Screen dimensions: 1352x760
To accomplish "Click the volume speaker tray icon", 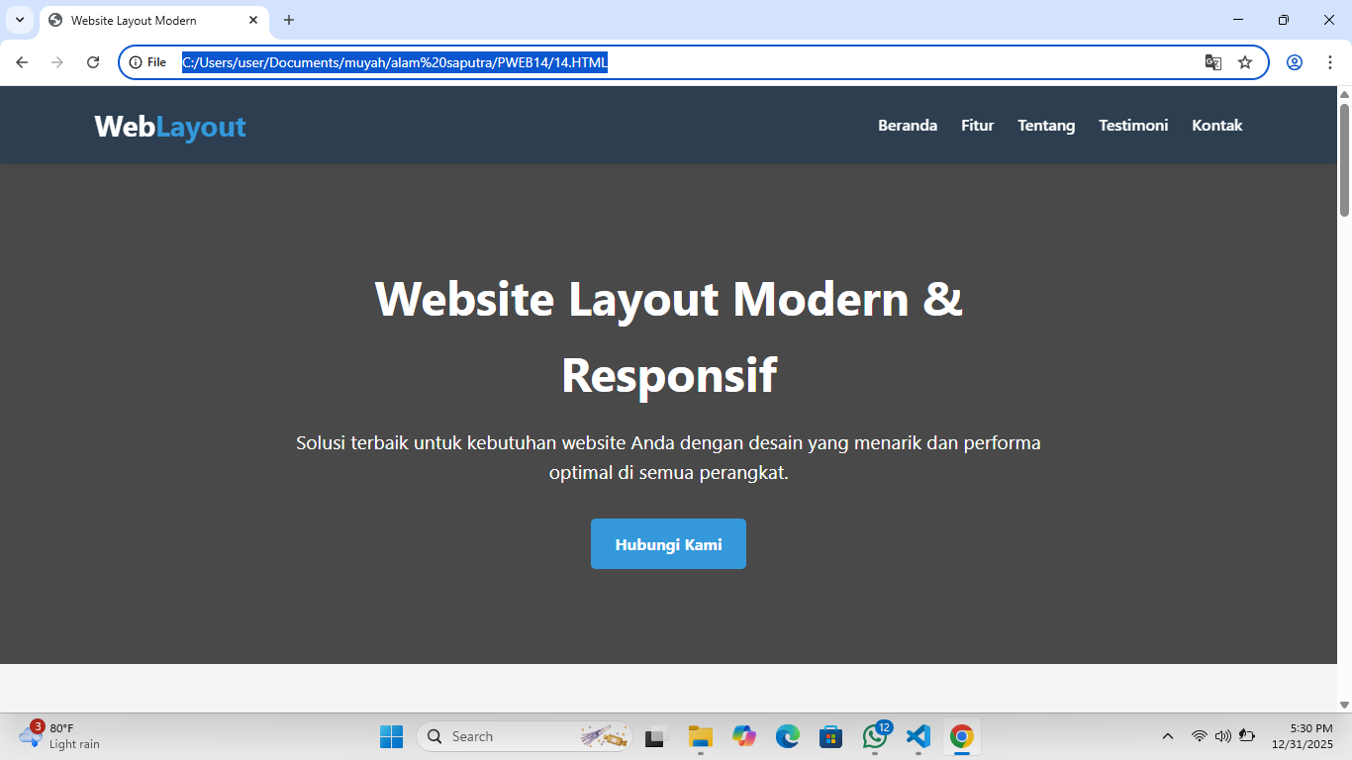I will [x=1223, y=736].
